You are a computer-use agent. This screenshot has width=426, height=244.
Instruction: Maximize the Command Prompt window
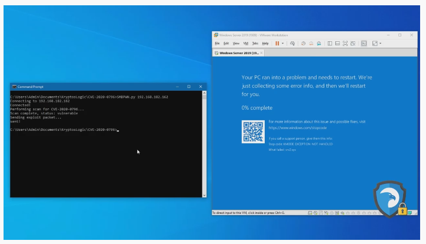point(189,87)
